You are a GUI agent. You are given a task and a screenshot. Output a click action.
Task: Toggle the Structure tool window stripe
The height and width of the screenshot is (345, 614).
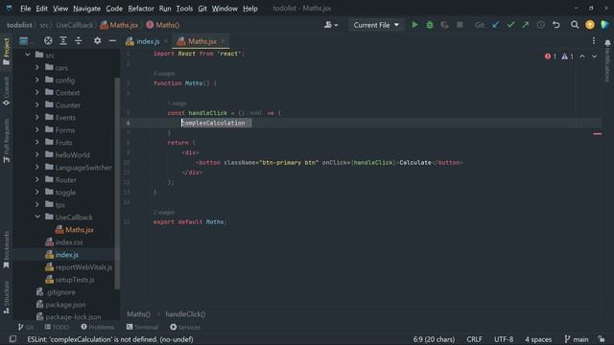tap(7, 297)
